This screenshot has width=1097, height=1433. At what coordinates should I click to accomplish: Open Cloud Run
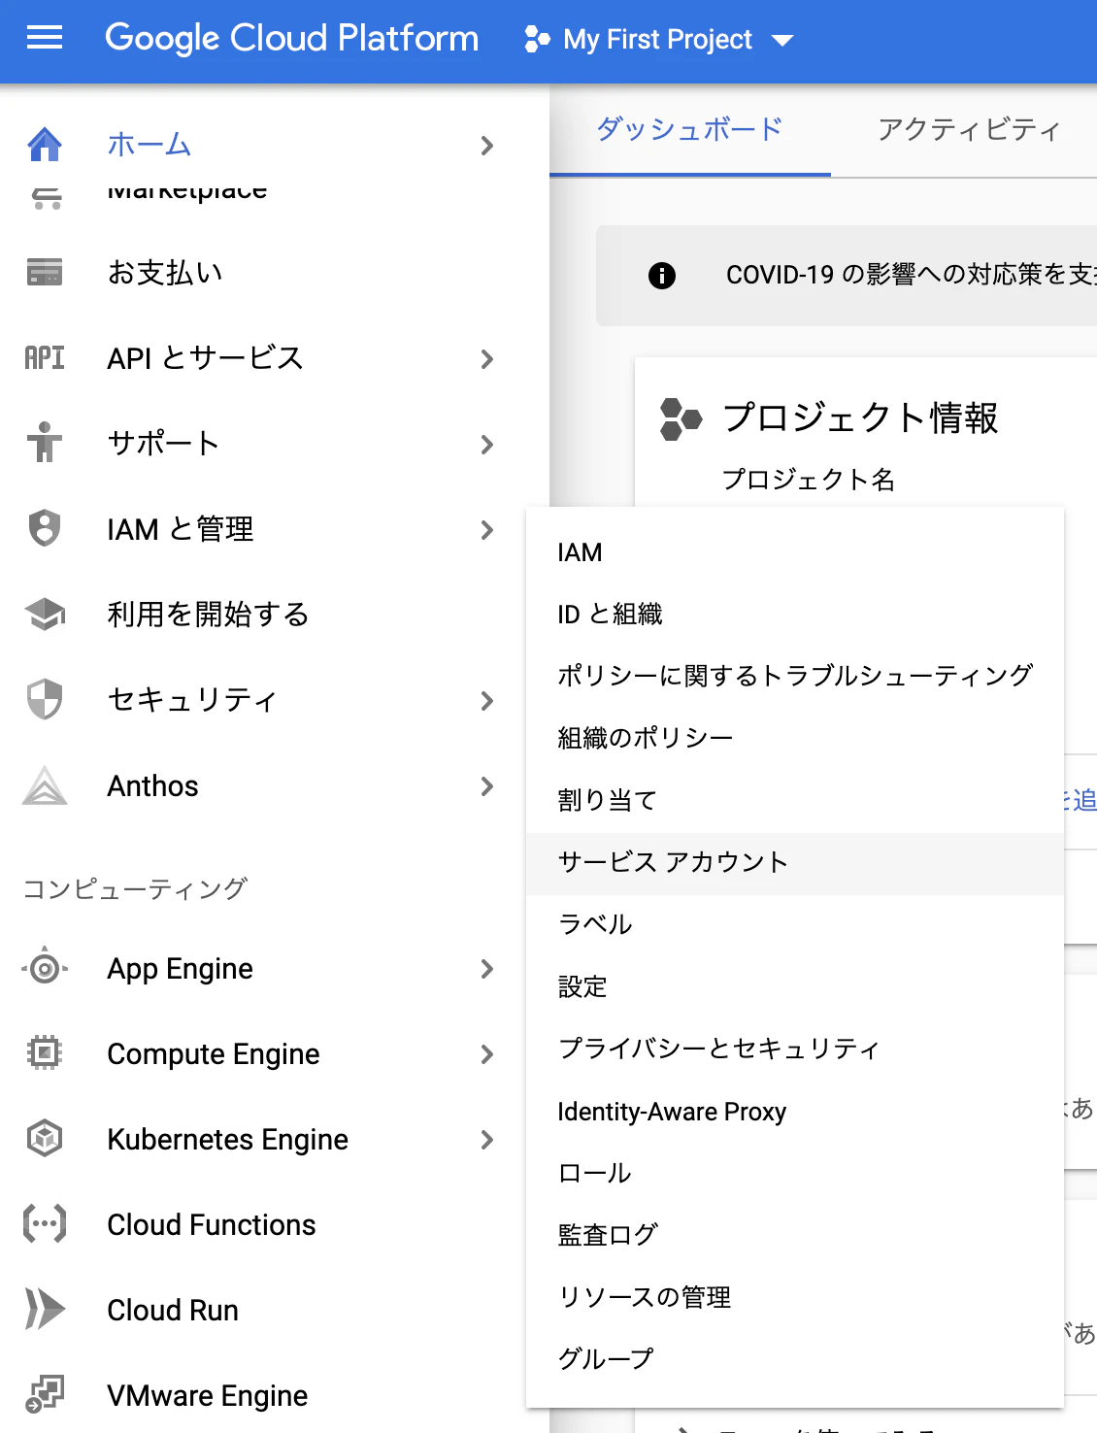pos(172,1310)
